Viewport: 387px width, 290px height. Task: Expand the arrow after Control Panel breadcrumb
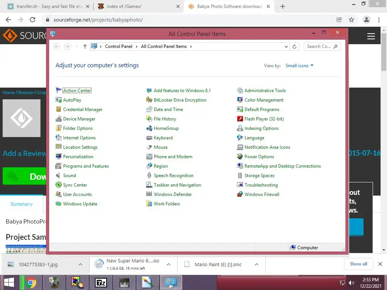tap(136, 46)
